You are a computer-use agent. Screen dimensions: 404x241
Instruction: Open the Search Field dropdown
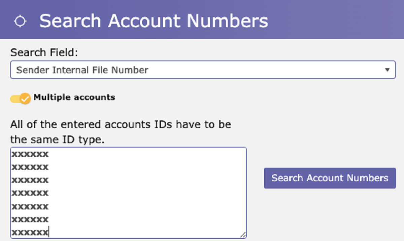203,70
